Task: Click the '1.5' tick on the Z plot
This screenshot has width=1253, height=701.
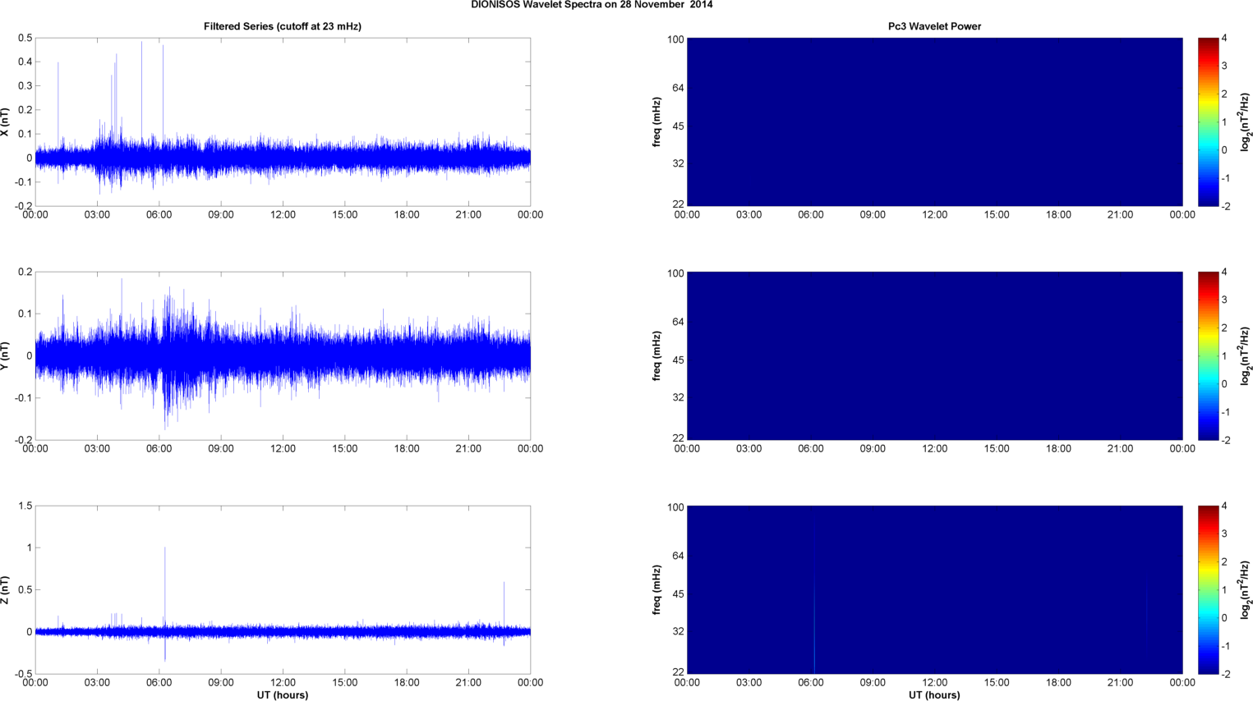Action: (x=25, y=506)
